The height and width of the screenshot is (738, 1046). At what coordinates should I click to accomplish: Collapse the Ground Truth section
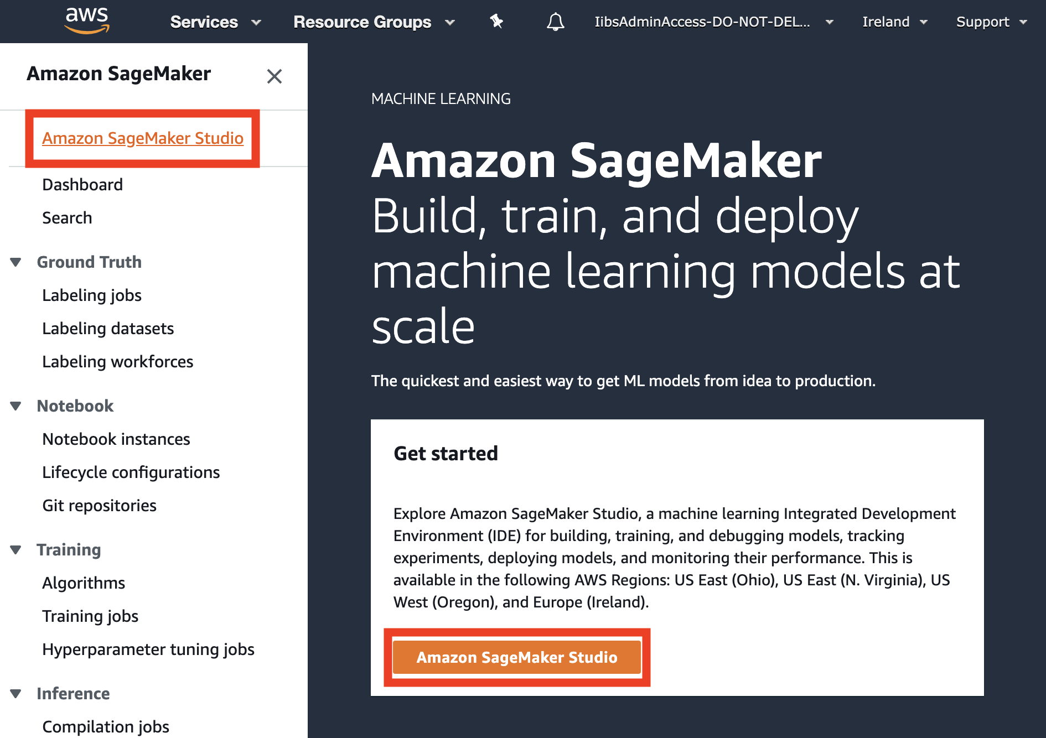(16, 262)
